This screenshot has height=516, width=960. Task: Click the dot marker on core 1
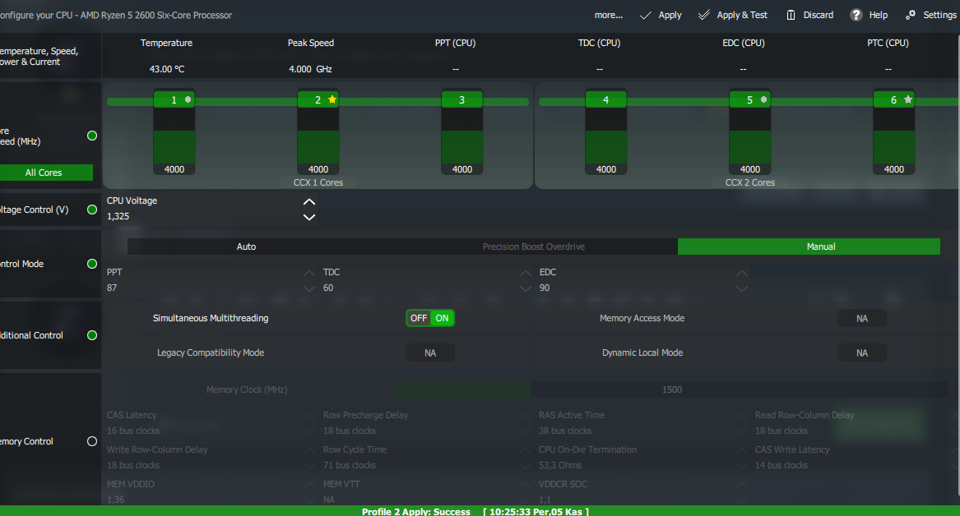click(x=188, y=99)
